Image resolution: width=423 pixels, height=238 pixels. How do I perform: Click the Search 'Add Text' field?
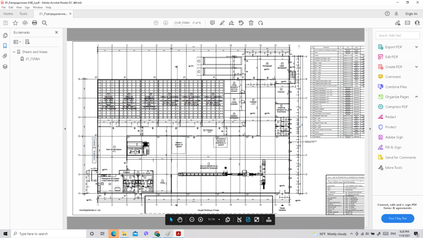tap(397, 35)
